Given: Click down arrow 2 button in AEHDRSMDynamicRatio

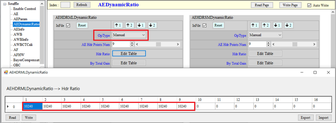Looking at the screenshot, I should pos(289,25).
